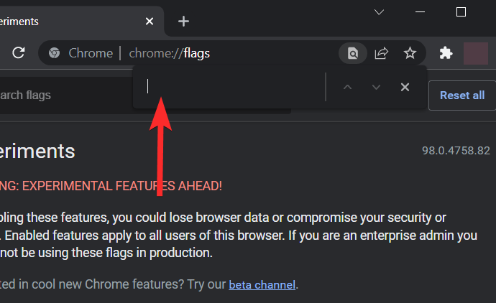Open the profile avatar menu

[476, 52]
